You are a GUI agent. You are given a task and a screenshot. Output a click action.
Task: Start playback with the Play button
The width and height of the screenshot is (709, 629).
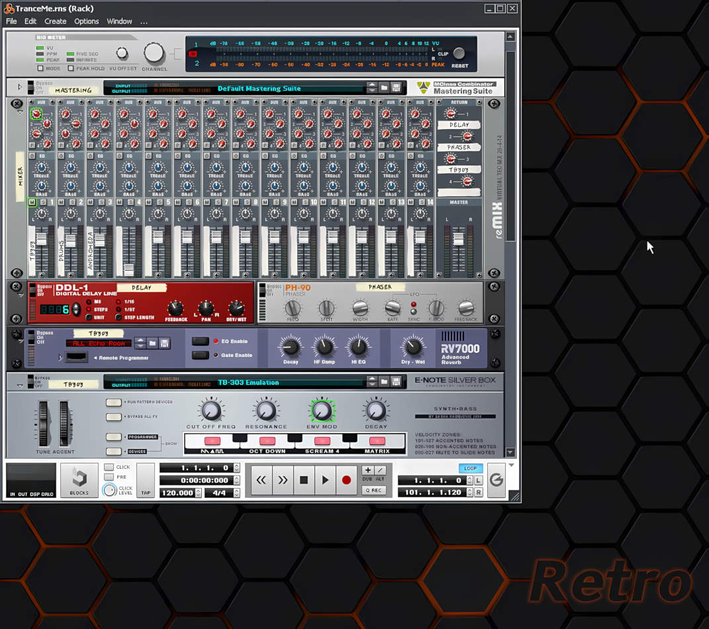tap(325, 480)
